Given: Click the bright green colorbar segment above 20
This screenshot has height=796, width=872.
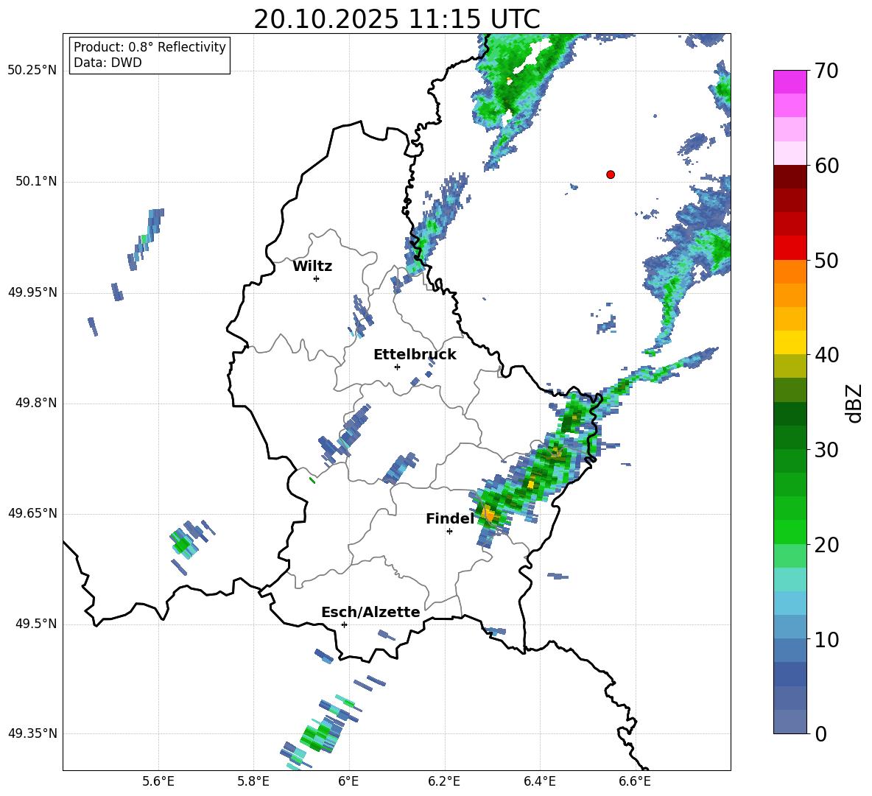Looking at the screenshot, I should click(790, 532).
